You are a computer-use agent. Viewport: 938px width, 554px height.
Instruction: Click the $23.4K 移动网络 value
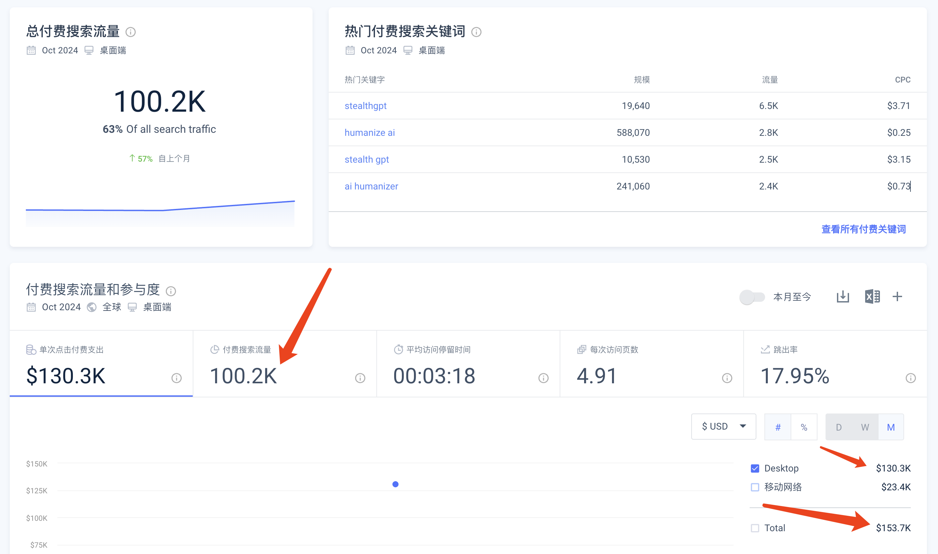pos(896,487)
